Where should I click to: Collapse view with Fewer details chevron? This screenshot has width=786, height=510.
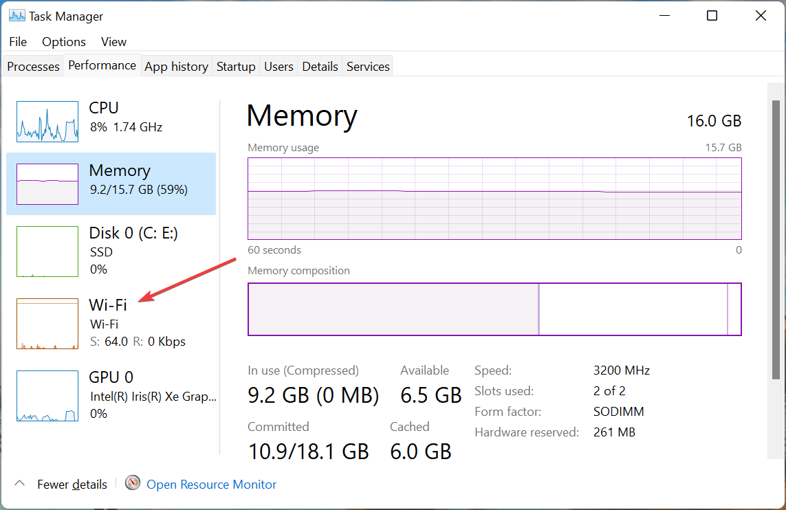pos(20,484)
